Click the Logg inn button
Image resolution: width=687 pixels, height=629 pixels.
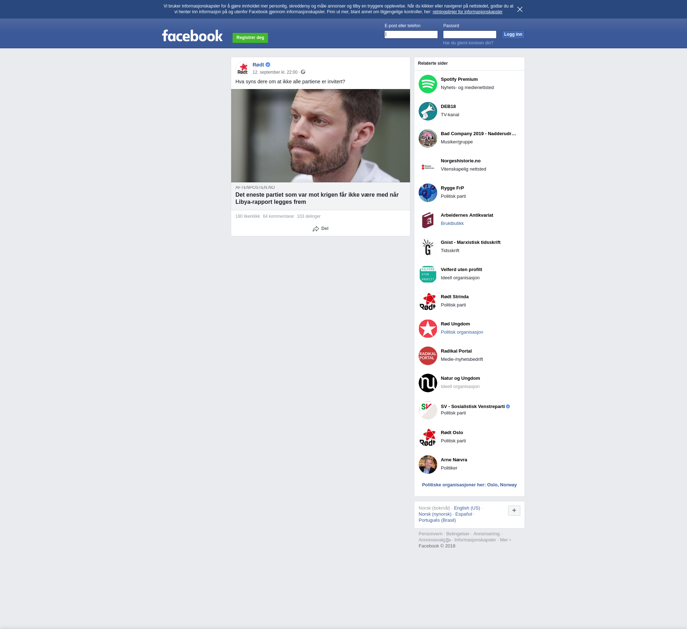click(x=513, y=34)
